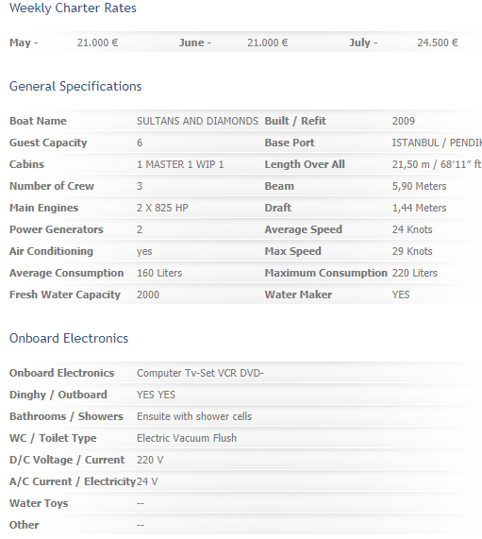Click the Base Port value ISTANBUL / PENDIK
Screen dimensions: 482x539
437,143
